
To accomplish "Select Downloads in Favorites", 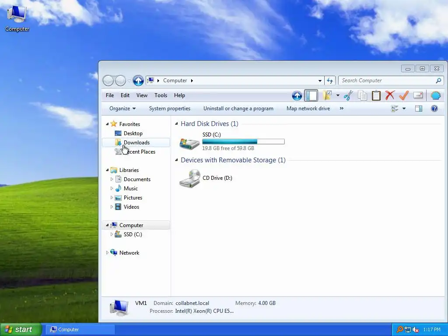I will pyautogui.click(x=136, y=143).
